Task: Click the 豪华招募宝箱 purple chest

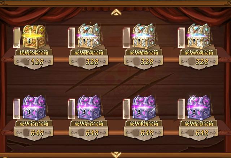Action: pyautogui.click(x=199, y=108)
